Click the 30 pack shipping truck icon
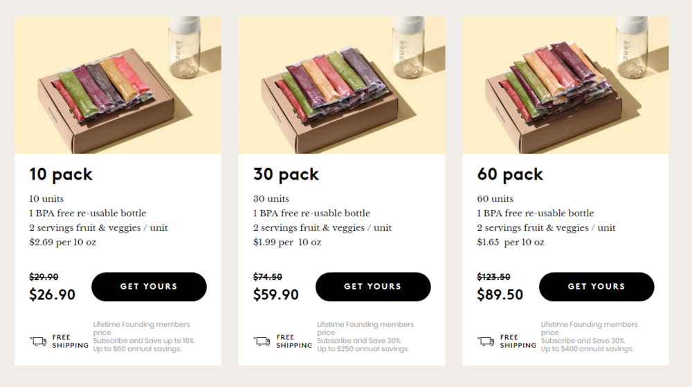692x387 pixels. coord(262,341)
